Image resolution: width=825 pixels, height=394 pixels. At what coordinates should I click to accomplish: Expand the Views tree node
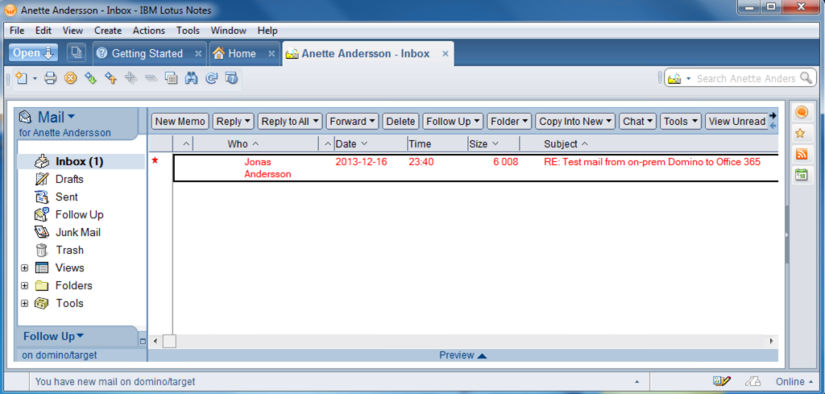tap(24, 268)
